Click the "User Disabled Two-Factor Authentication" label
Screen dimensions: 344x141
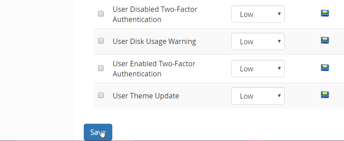click(155, 14)
